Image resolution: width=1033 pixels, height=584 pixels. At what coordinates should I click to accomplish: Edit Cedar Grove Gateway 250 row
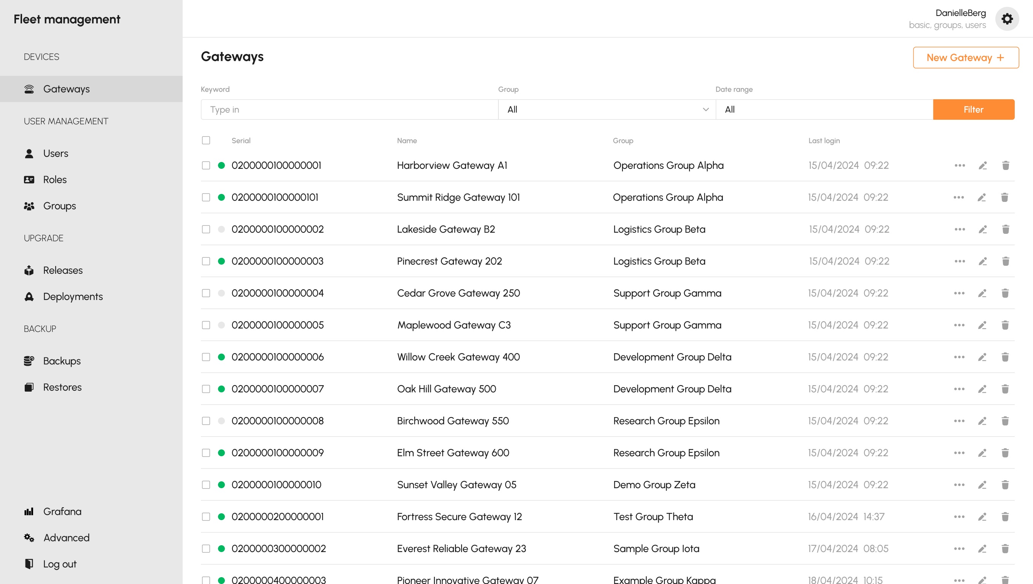click(x=982, y=293)
